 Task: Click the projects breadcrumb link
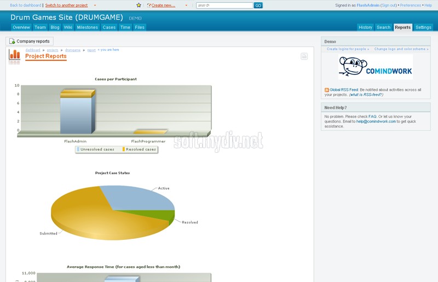53,50
